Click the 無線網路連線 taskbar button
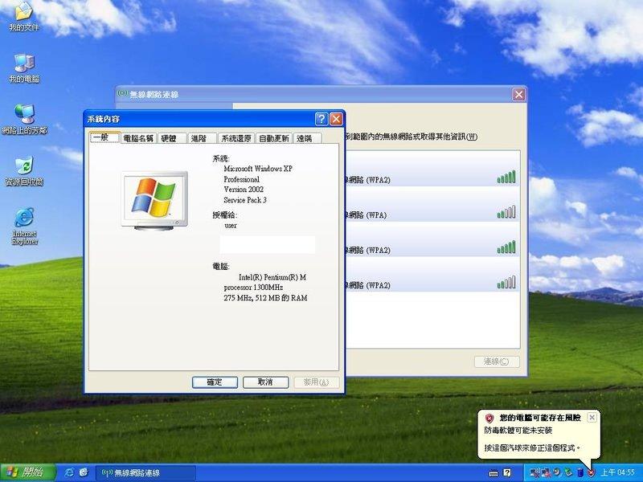Image resolution: width=643 pixels, height=482 pixels. 145,473
